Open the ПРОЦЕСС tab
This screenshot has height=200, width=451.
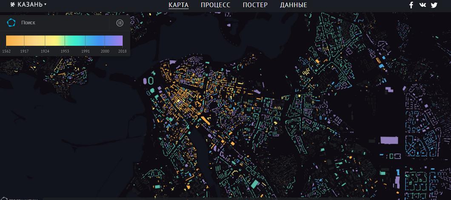click(x=216, y=5)
